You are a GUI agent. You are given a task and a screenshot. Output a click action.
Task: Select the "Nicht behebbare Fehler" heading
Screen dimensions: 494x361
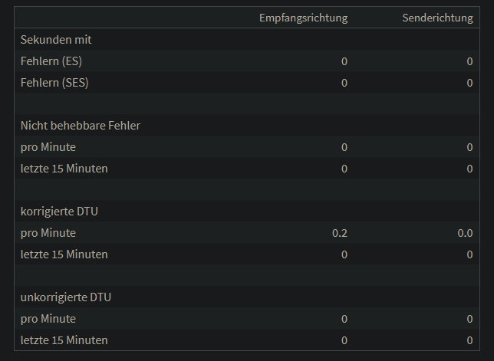pyautogui.click(x=81, y=125)
